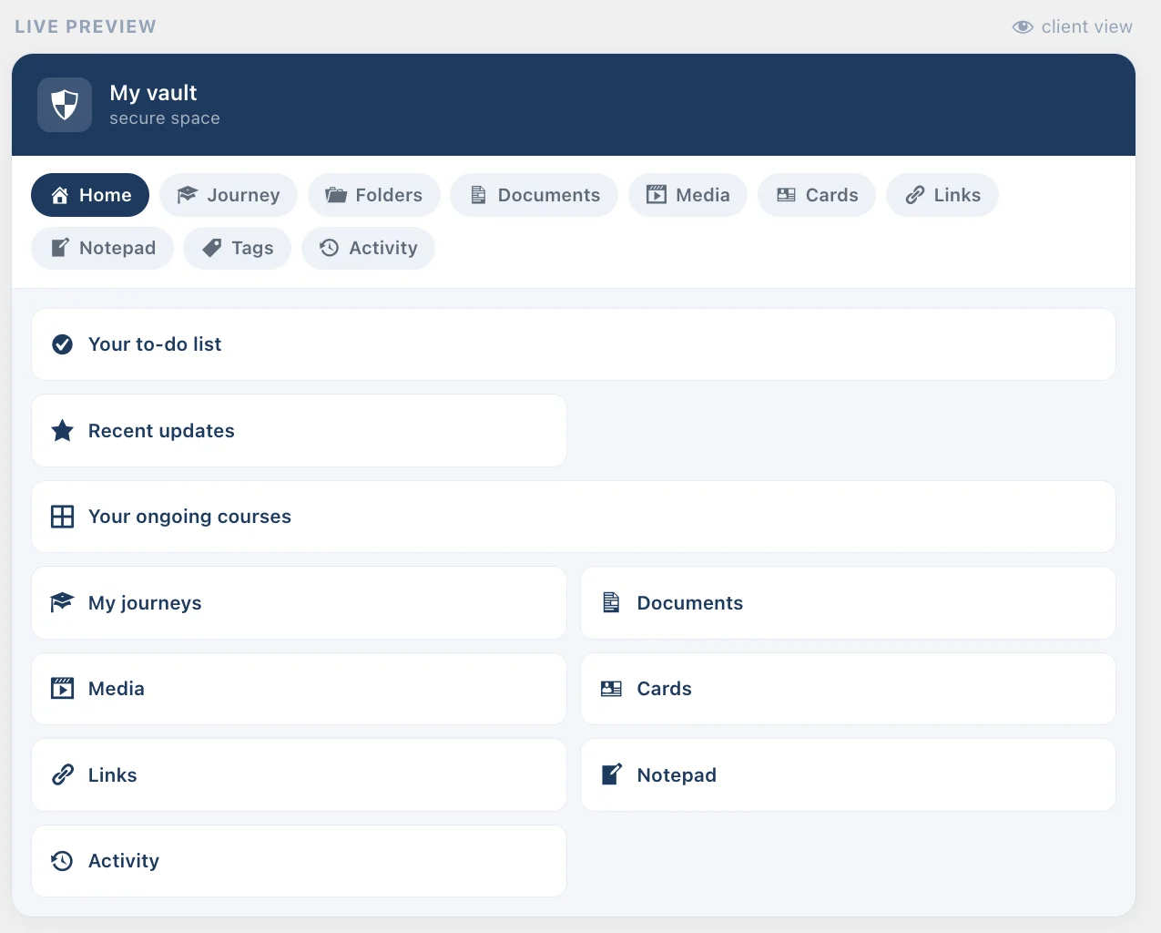Screen dimensions: 1161x933
Task: Switch to the Media tab in the nav bar
Action: point(688,195)
